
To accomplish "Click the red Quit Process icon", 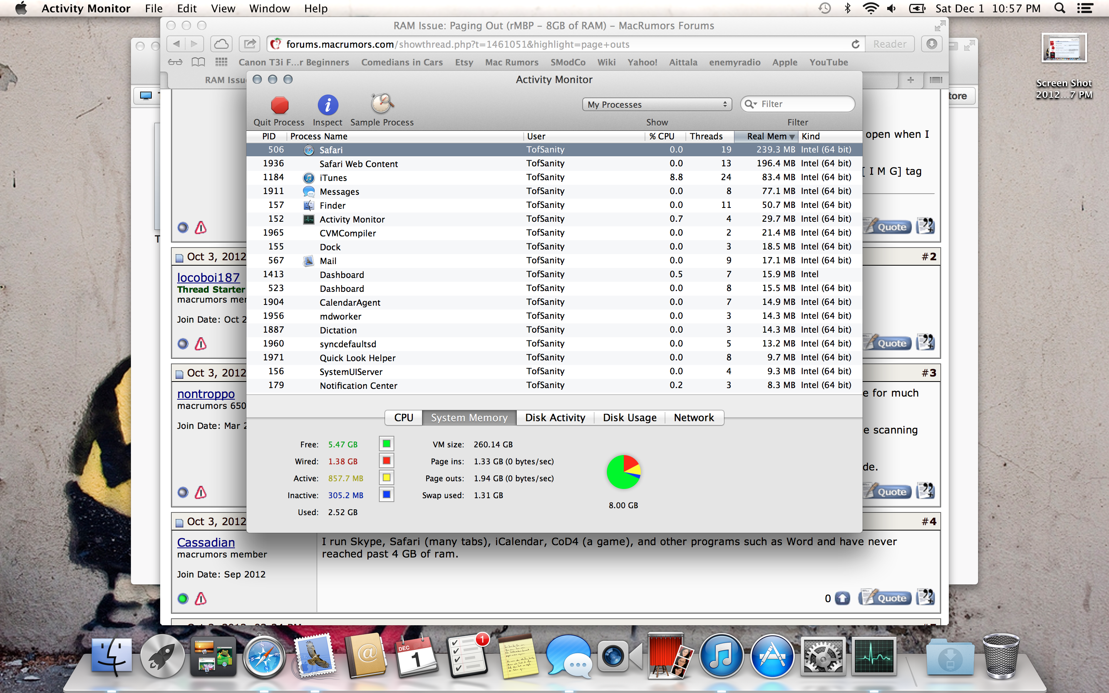I will [279, 105].
